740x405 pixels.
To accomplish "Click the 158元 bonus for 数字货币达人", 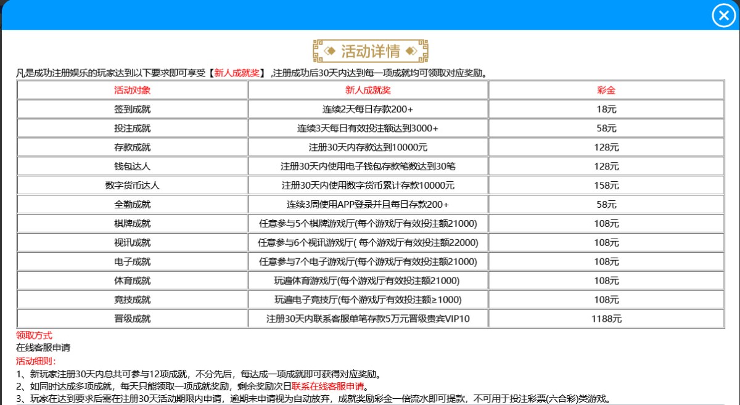I will 606,185.
